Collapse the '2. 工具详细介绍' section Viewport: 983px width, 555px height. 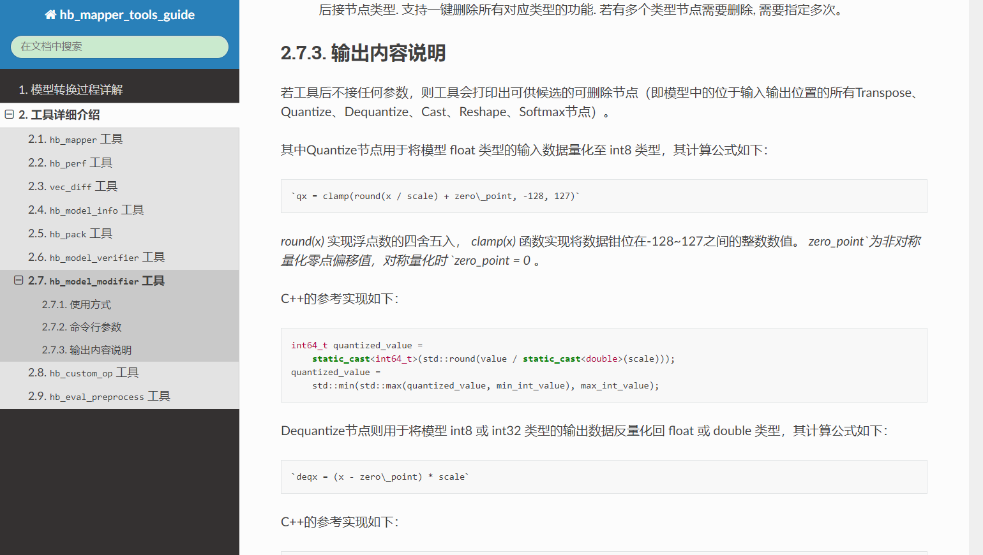click(10, 115)
